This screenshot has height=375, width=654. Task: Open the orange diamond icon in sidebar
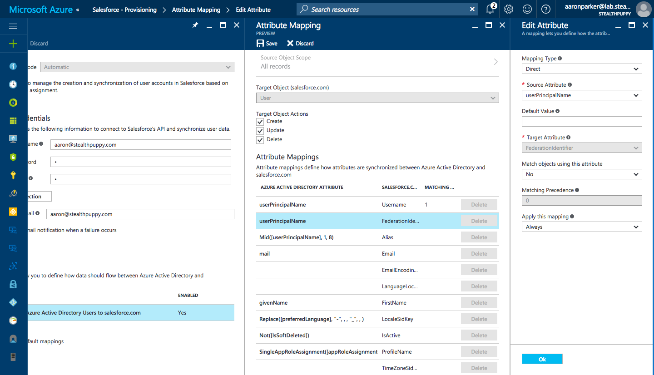[x=13, y=212]
